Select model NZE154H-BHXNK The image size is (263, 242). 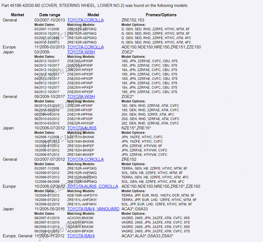click(x=81, y=141)
